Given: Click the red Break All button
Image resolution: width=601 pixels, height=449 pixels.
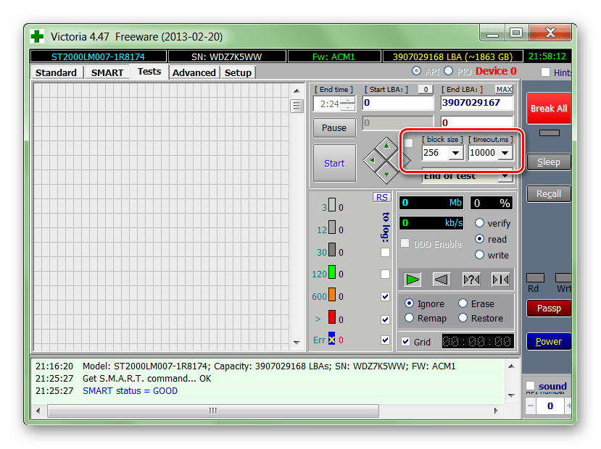Looking at the screenshot, I should [548, 109].
